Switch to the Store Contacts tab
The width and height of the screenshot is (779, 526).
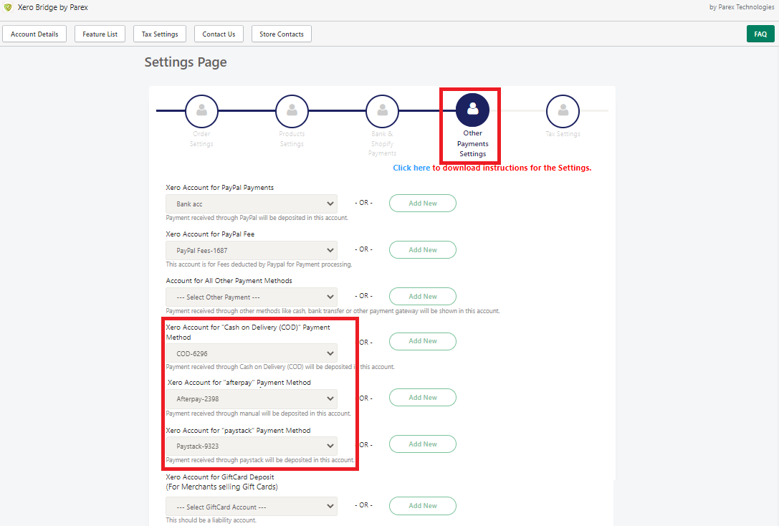(x=281, y=33)
